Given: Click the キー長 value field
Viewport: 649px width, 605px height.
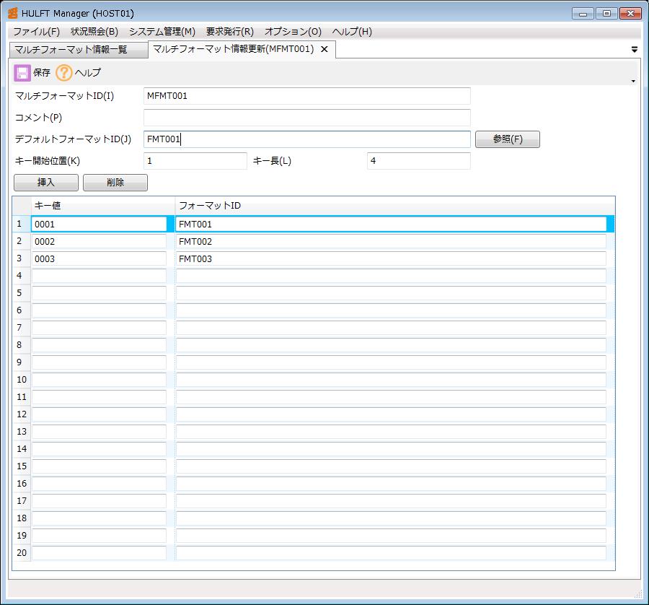Looking at the screenshot, I should (x=418, y=161).
